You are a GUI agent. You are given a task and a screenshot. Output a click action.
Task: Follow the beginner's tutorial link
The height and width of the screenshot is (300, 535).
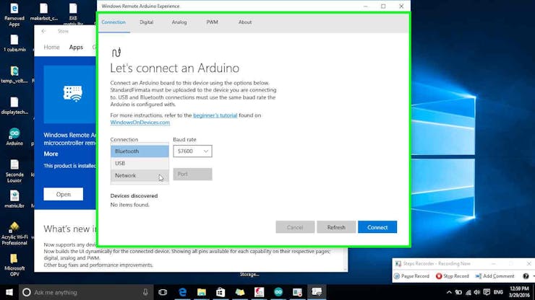(215, 115)
